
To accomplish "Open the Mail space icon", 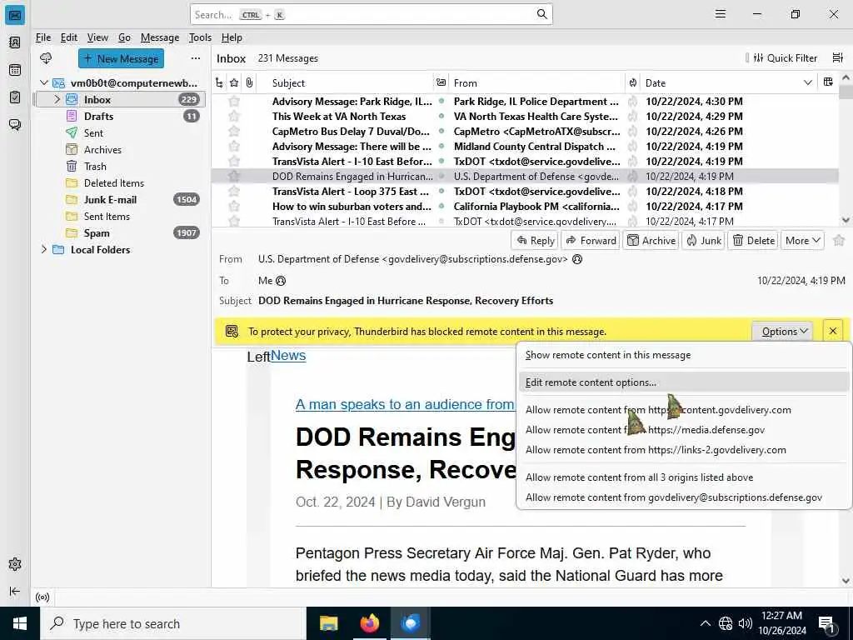I will pos(15,15).
